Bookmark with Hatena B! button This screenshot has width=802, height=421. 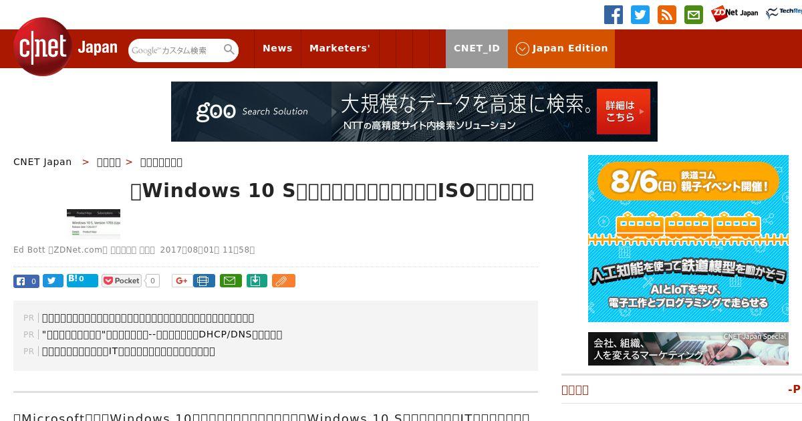click(x=82, y=280)
